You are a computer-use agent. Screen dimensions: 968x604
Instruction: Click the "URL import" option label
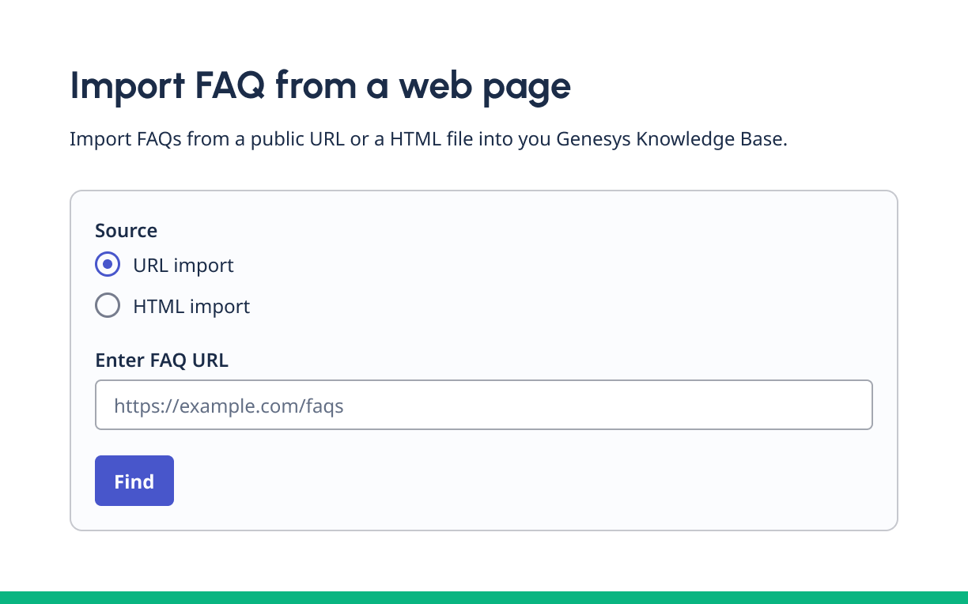click(183, 265)
